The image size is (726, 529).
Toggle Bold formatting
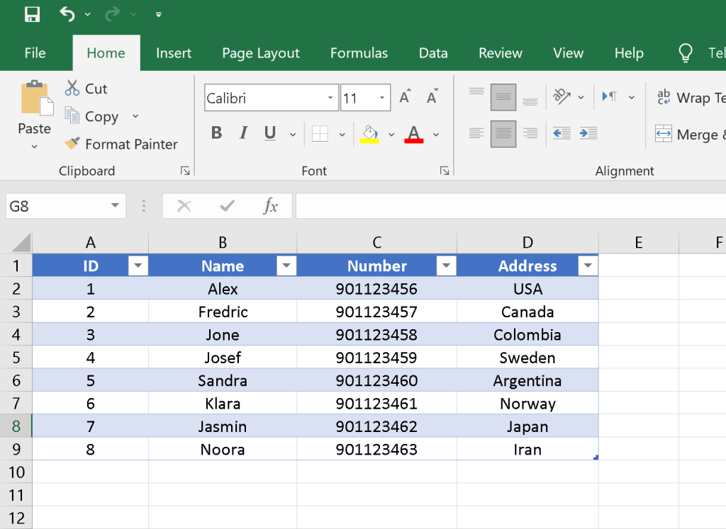[216, 133]
